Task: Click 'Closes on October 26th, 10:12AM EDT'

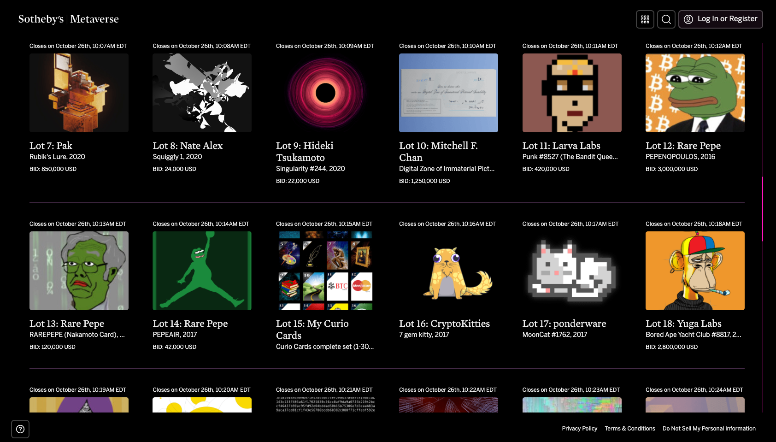Action: point(694,46)
